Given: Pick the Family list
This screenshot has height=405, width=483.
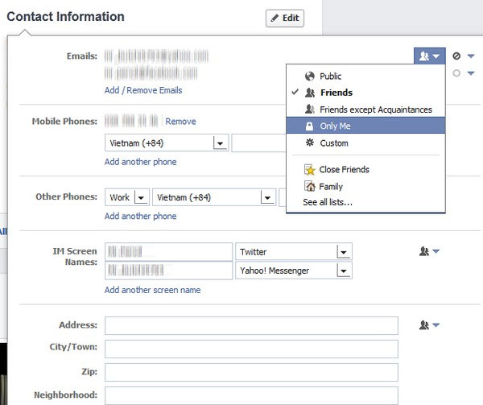Looking at the screenshot, I should pos(365,186).
